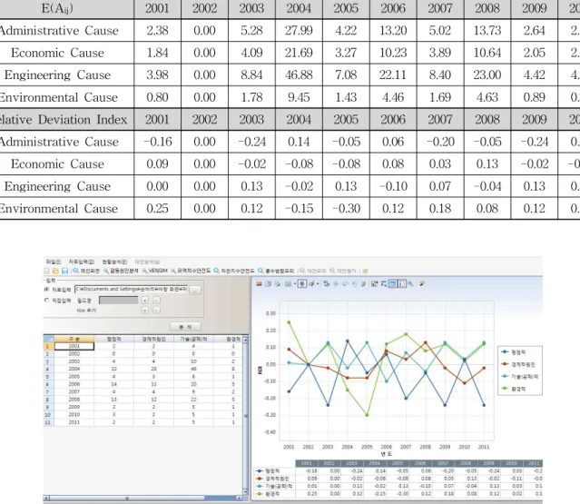Select row header 11 in the grid
This screenshot has height=504, width=580.
click(48, 422)
